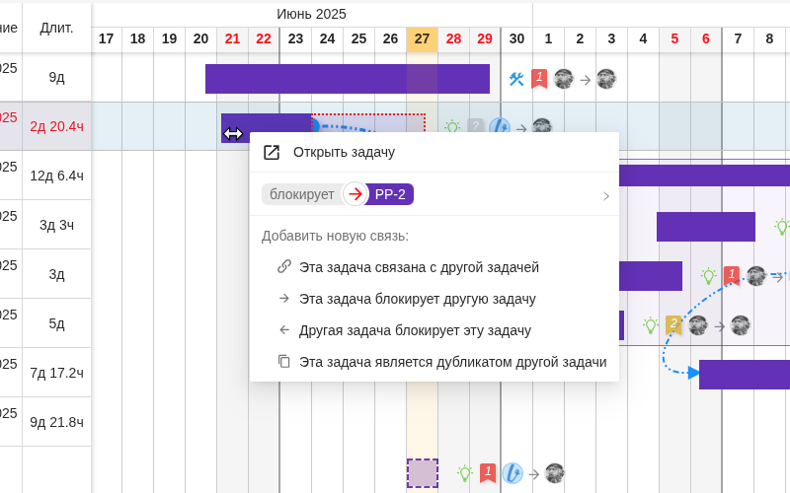Click first avatar in the 5д row
Image resolution: width=790 pixels, height=493 pixels.
tap(698, 325)
